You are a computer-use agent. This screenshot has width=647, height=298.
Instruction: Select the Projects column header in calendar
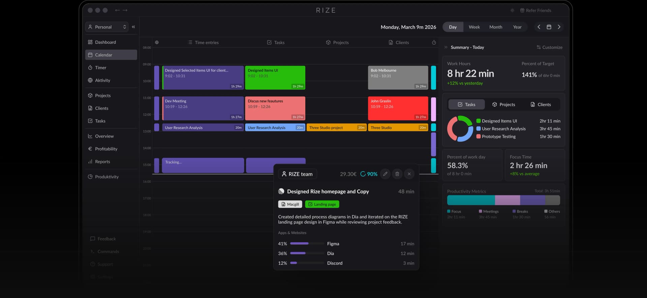pos(337,42)
